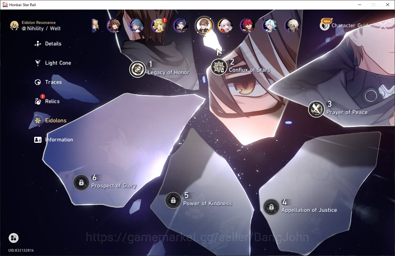Click the Conflux of Stars label

point(250,70)
